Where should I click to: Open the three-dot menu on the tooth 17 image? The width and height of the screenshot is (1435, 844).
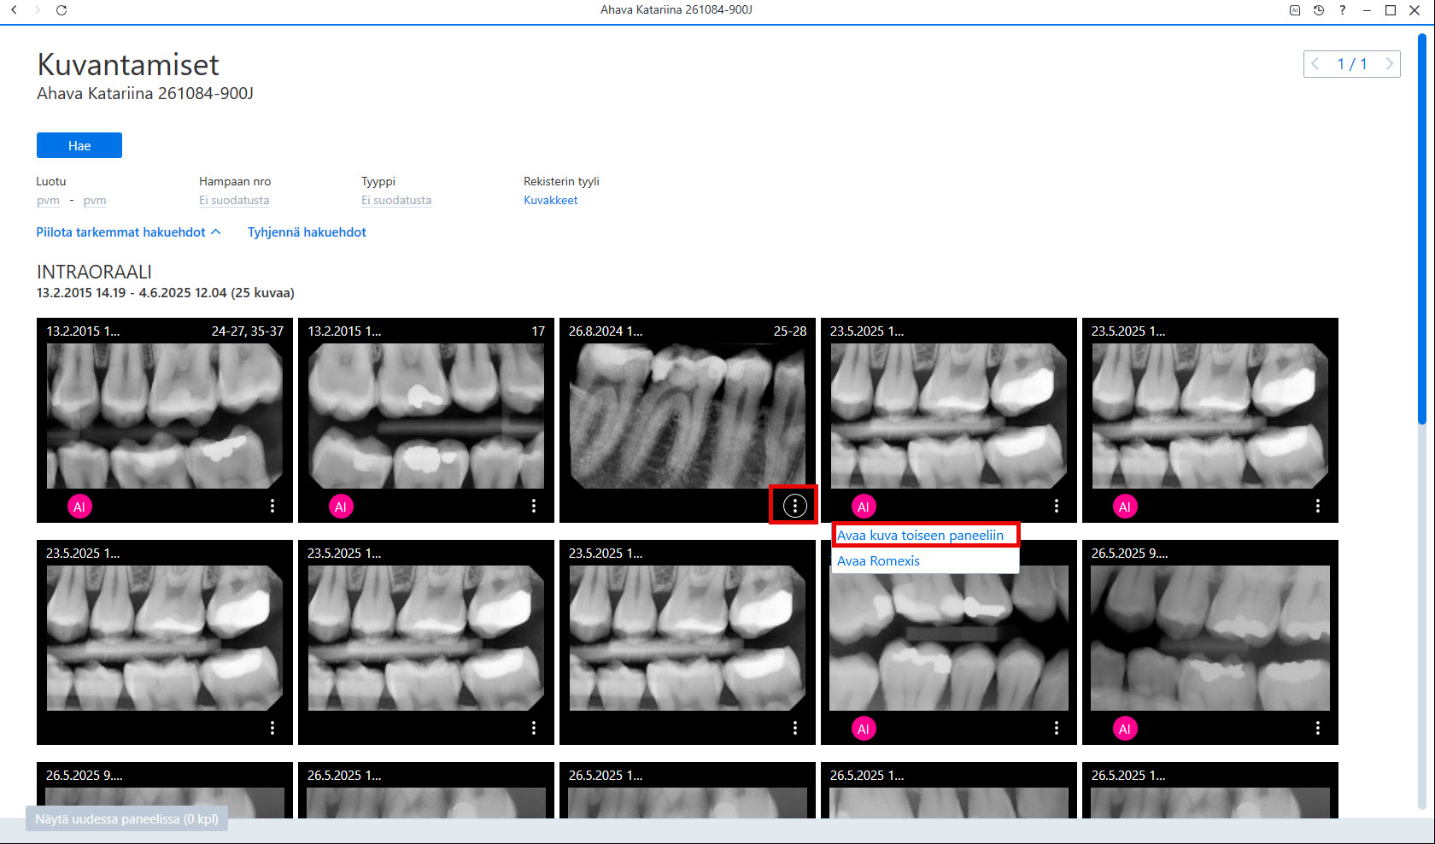pyautogui.click(x=534, y=506)
